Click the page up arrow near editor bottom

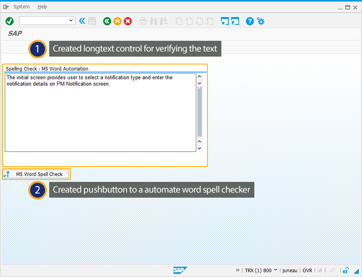[x=200, y=141]
